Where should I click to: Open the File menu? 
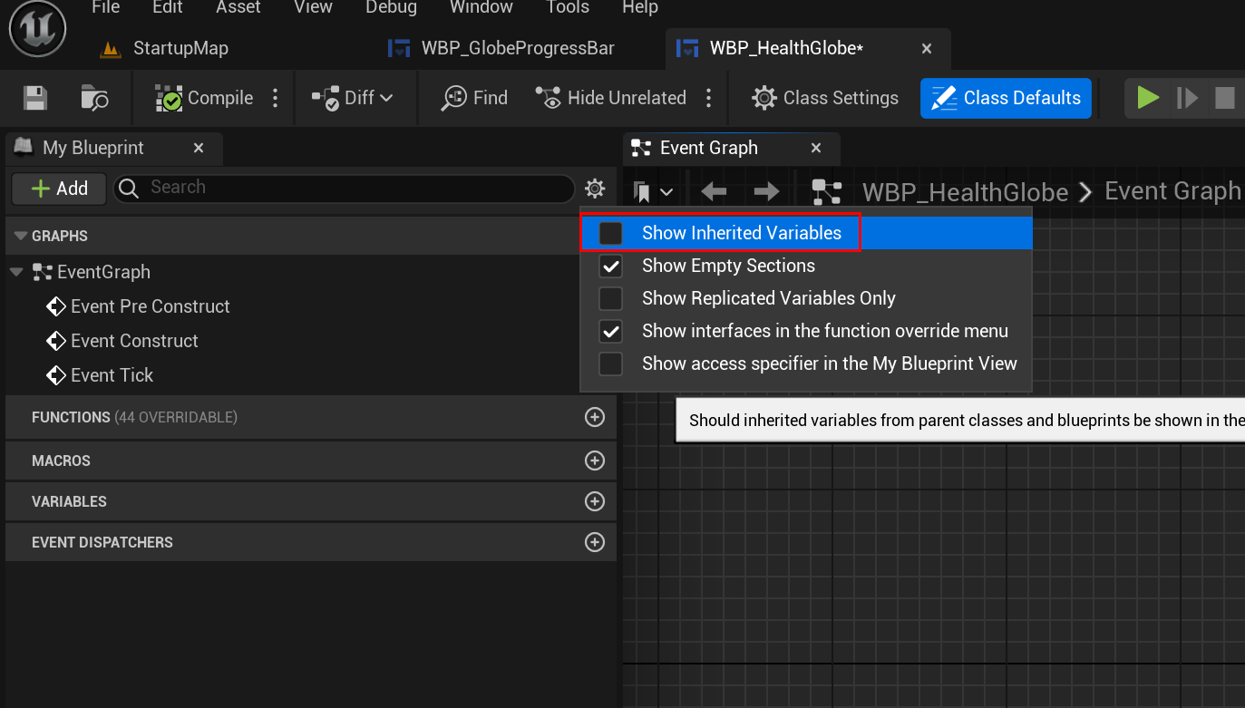(105, 7)
